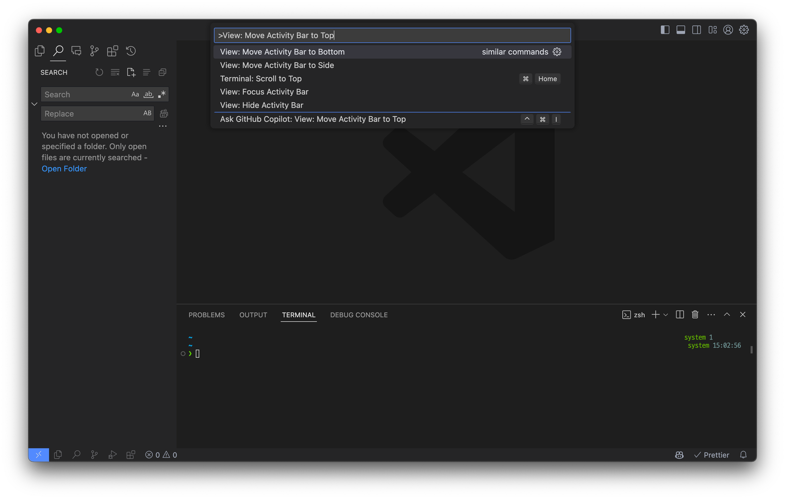The image size is (785, 499).
Task: Split the terminal panel
Action: click(680, 314)
